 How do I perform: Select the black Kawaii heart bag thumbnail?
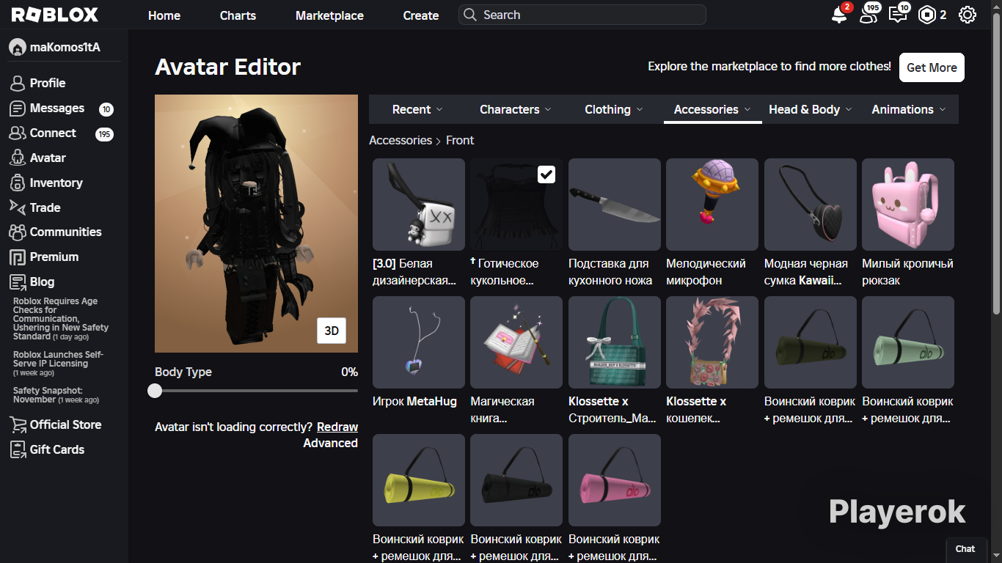(x=811, y=205)
